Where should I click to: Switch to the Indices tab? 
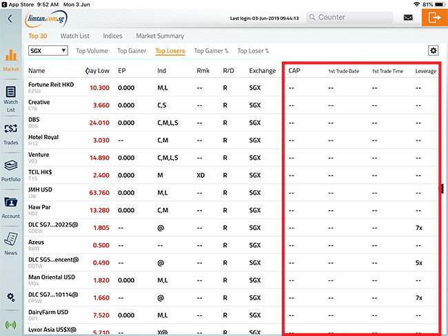point(112,36)
